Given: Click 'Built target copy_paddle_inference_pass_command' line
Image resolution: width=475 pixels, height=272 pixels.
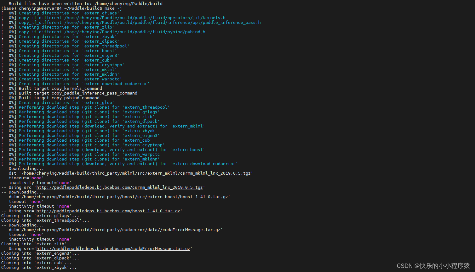Looking at the screenshot, I should pyautogui.click(x=69, y=93).
